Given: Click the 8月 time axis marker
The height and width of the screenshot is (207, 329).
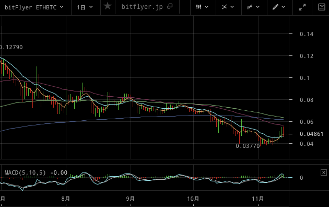Looking at the screenshot, I should [66, 199].
